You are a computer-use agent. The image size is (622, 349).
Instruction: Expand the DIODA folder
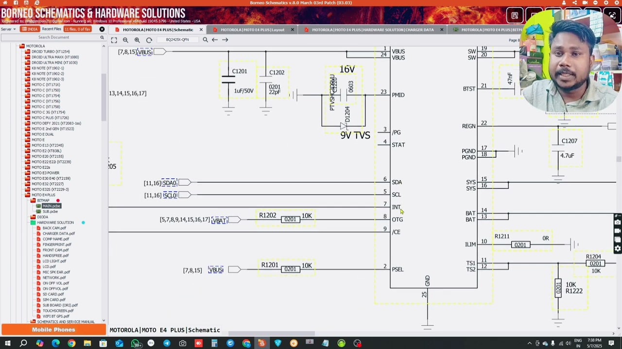43,217
